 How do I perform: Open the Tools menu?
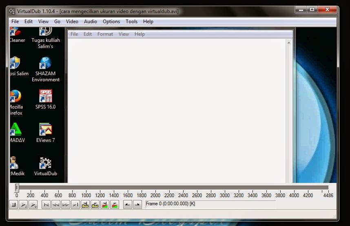(x=131, y=22)
